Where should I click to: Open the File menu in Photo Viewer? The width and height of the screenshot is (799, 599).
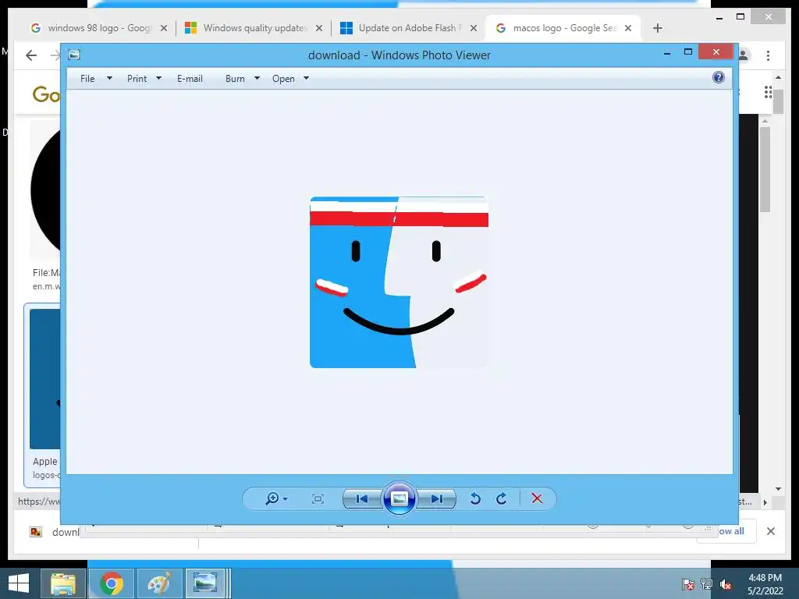[x=87, y=79]
